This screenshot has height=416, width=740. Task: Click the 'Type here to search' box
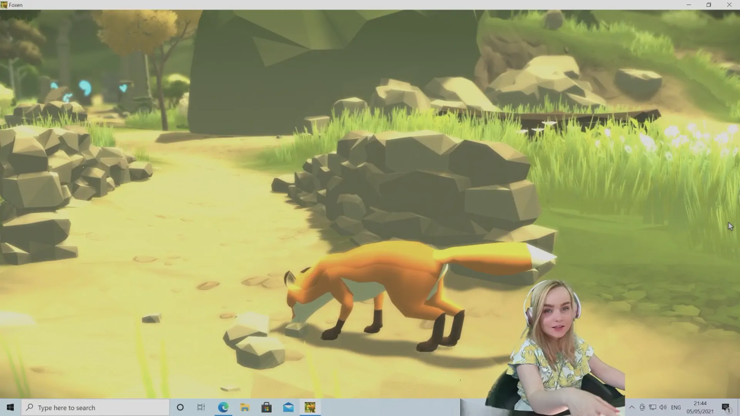point(95,408)
